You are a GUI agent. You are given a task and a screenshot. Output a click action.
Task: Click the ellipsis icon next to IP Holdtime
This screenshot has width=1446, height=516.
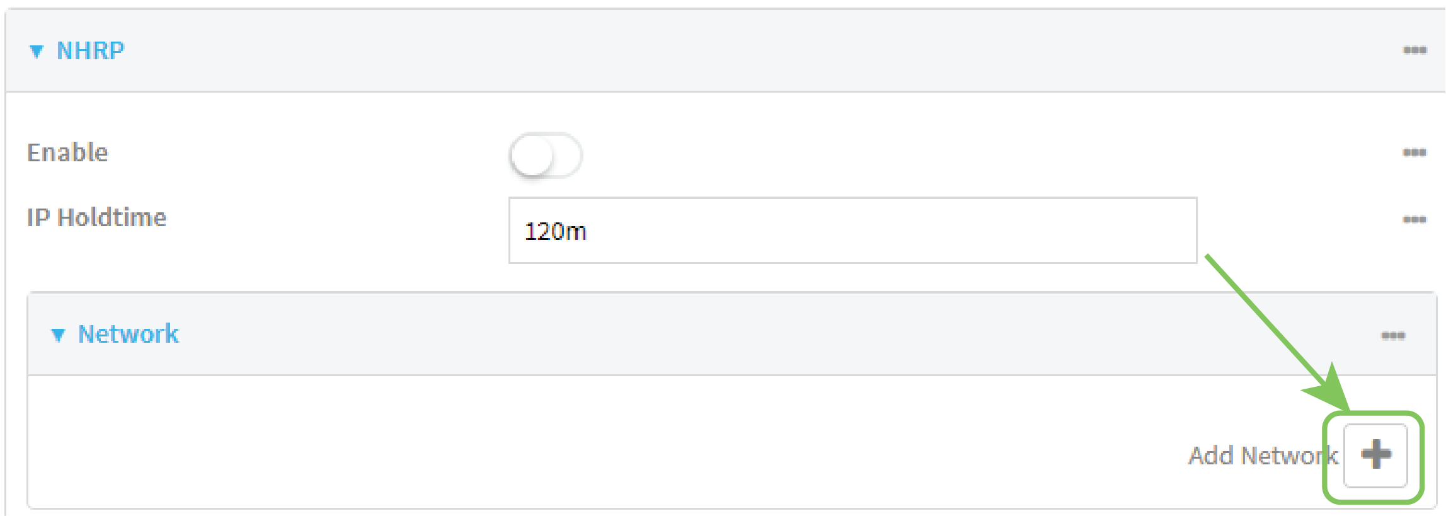[x=1415, y=218]
